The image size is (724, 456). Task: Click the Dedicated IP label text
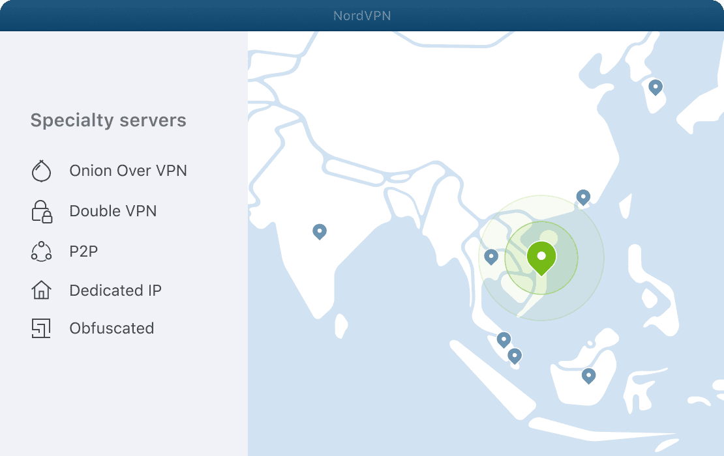point(115,290)
